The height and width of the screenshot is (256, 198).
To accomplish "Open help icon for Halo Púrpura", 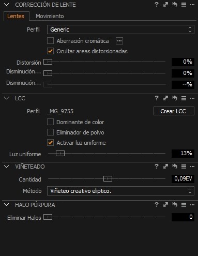I will click(157, 205).
